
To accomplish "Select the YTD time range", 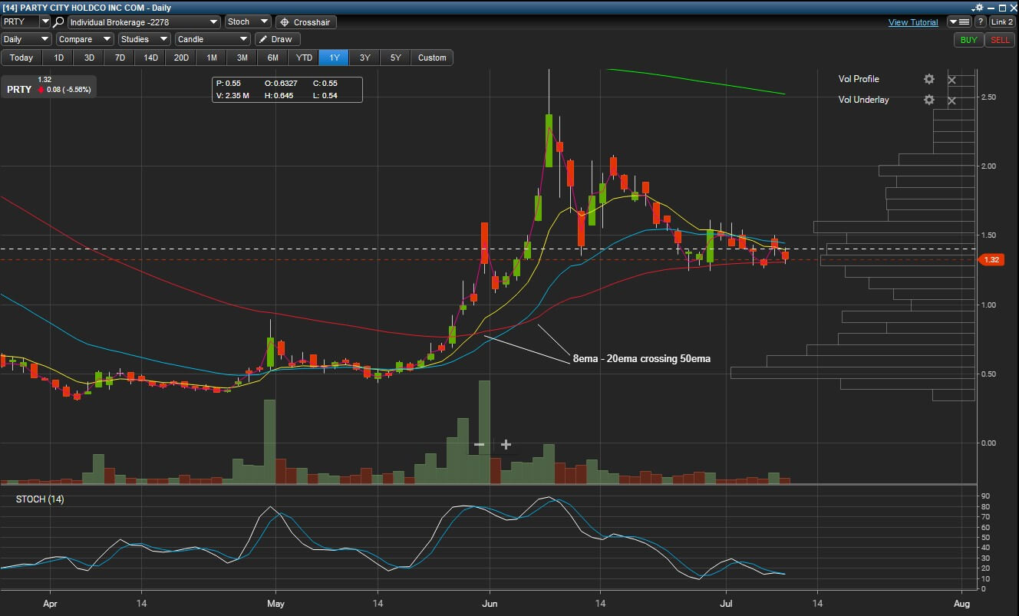I will point(304,58).
